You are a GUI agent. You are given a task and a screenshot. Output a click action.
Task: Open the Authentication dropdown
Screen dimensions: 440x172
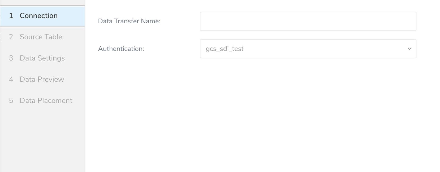(308, 49)
